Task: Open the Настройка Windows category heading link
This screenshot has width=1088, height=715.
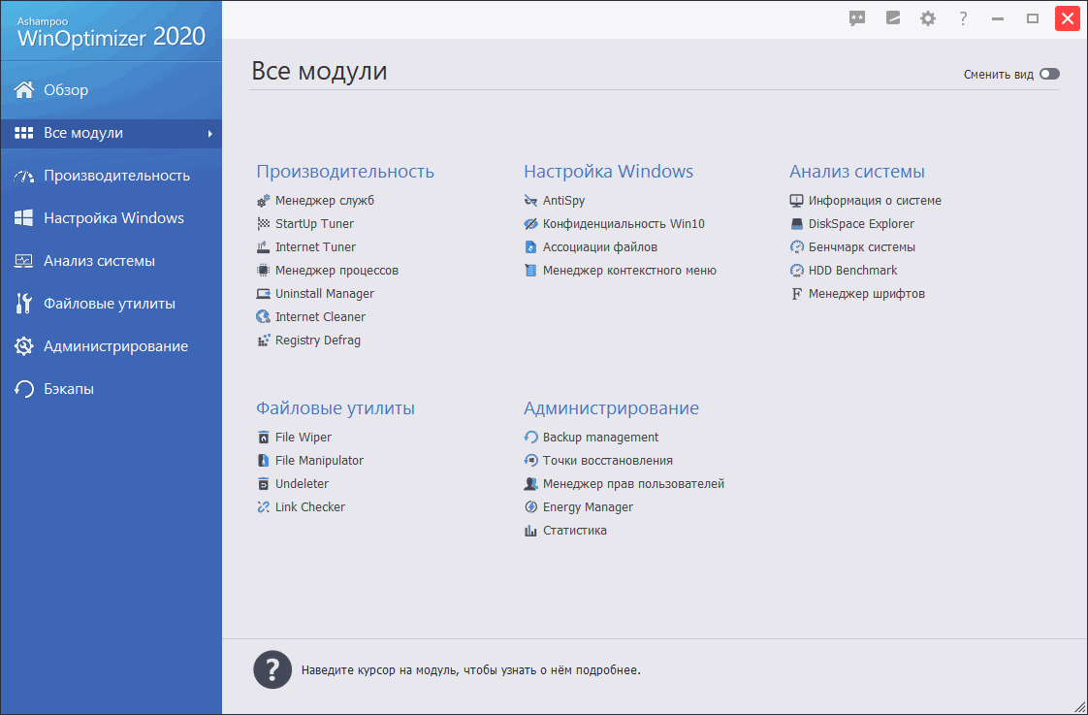Action: click(x=609, y=172)
